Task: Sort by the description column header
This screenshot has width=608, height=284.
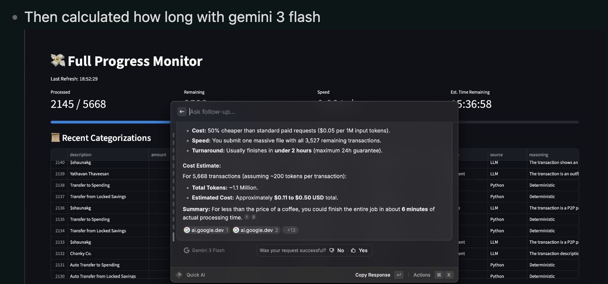Action: 81,155
